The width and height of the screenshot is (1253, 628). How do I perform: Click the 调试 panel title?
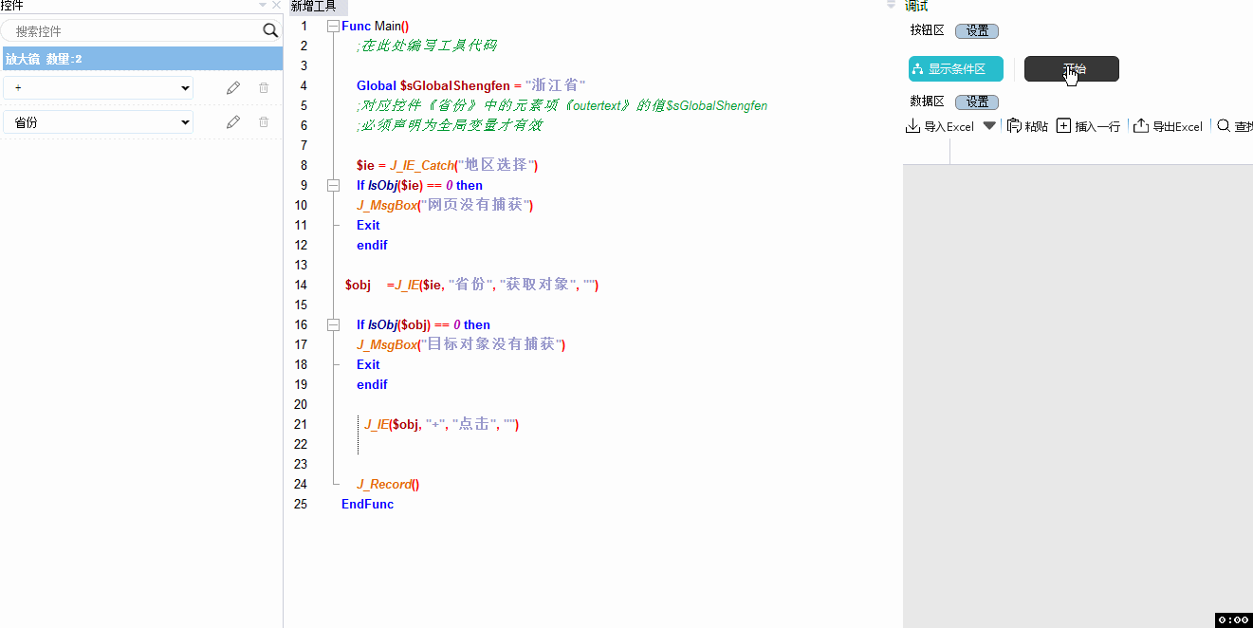[916, 6]
